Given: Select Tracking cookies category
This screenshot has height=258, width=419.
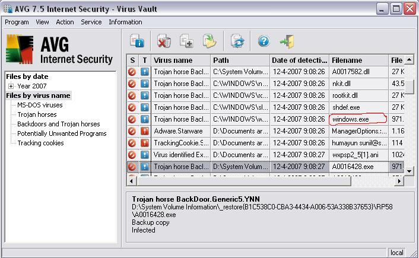Looking at the screenshot, I should click(x=40, y=143).
